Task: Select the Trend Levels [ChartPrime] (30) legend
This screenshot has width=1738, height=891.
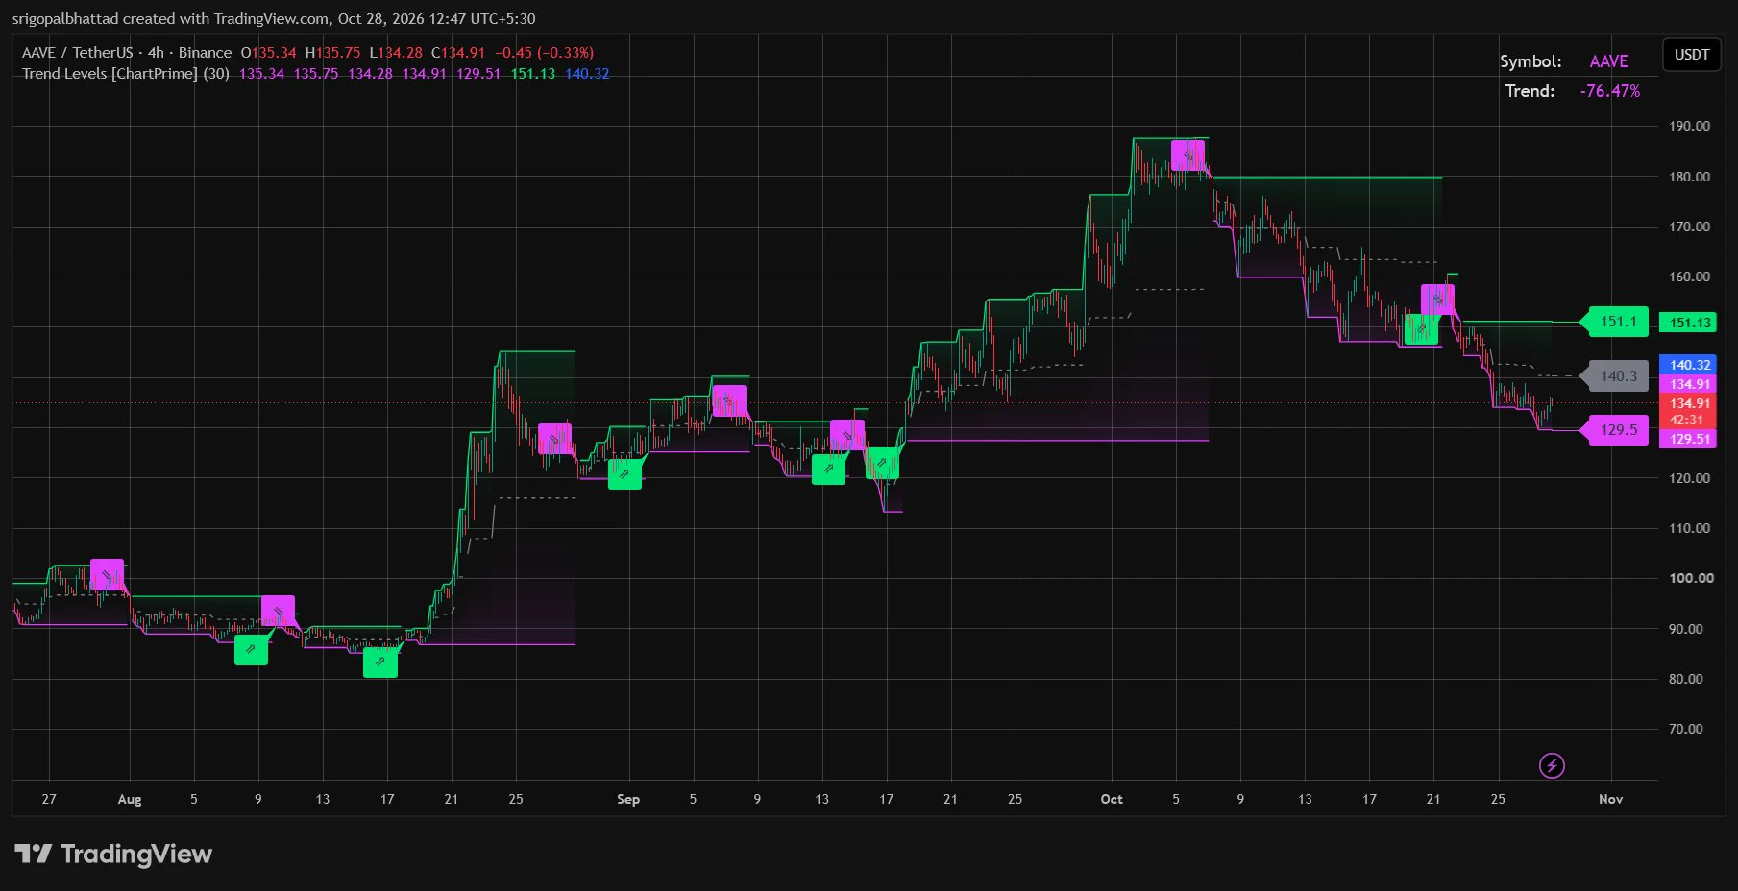Action: coord(126,74)
